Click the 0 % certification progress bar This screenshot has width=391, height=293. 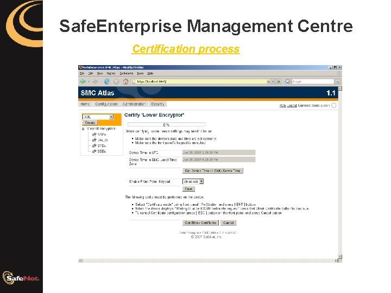tap(167, 124)
